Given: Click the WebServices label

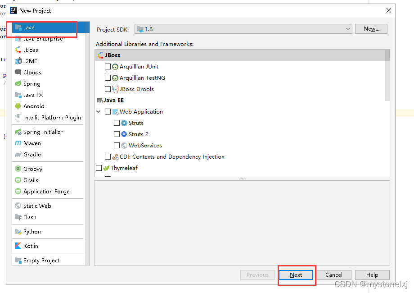Looking at the screenshot, I should pyautogui.click(x=145, y=146).
